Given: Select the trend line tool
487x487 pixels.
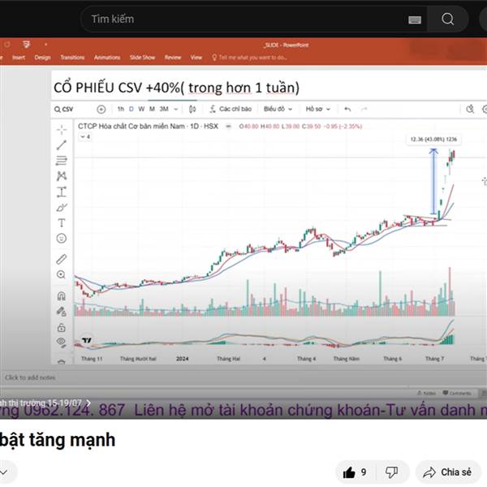Looking at the screenshot, I should click(62, 145).
